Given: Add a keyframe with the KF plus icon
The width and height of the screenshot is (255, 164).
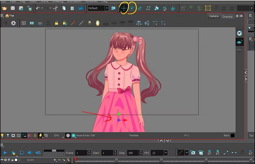Looking at the screenshot, I should pyautogui.click(x=210, y=153).
